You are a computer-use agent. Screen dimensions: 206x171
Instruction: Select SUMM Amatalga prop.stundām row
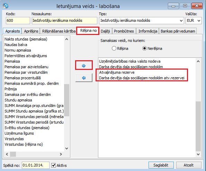point(34,106)
